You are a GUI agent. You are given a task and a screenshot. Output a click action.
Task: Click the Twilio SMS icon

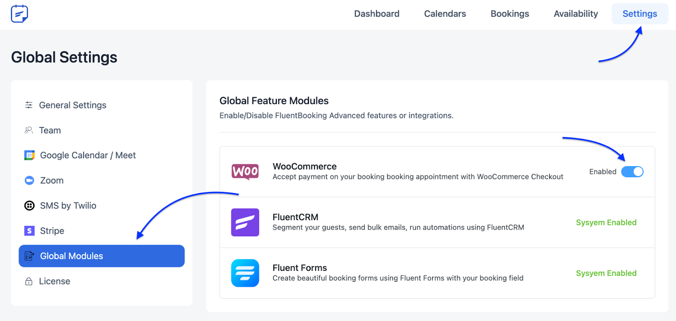pos(29,206)
